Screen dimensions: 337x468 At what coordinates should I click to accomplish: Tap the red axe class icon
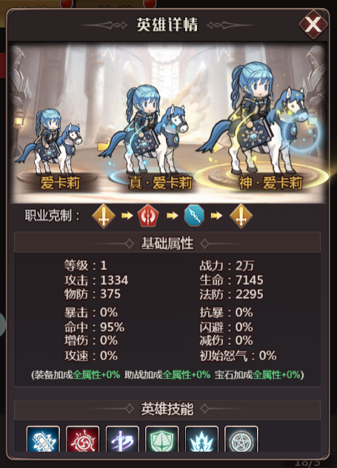tap(148, 216)
